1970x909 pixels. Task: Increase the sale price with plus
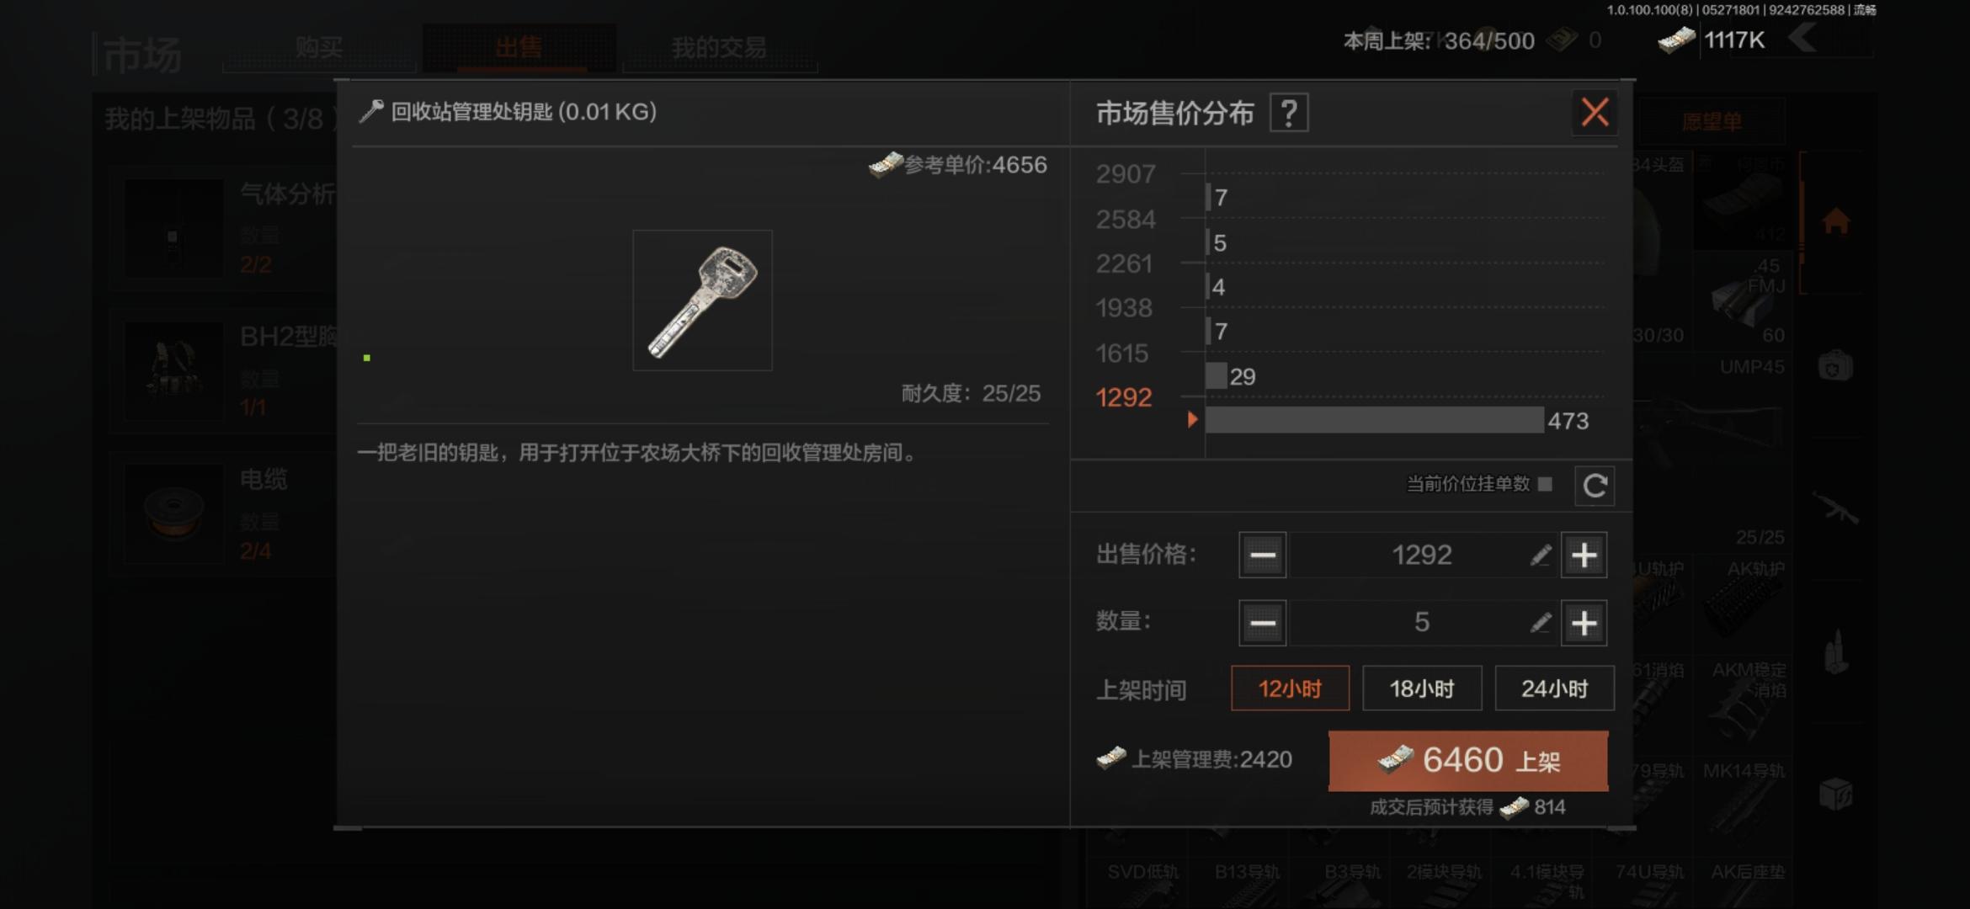click(x=1584, y=555)
